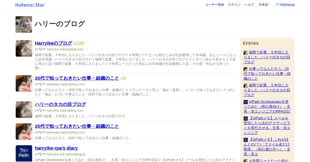The width and height of the screenshot is (310, 162).
Task: Click the thumbnail for ハリーのタカの目ブログ
Action: point(24,110)
